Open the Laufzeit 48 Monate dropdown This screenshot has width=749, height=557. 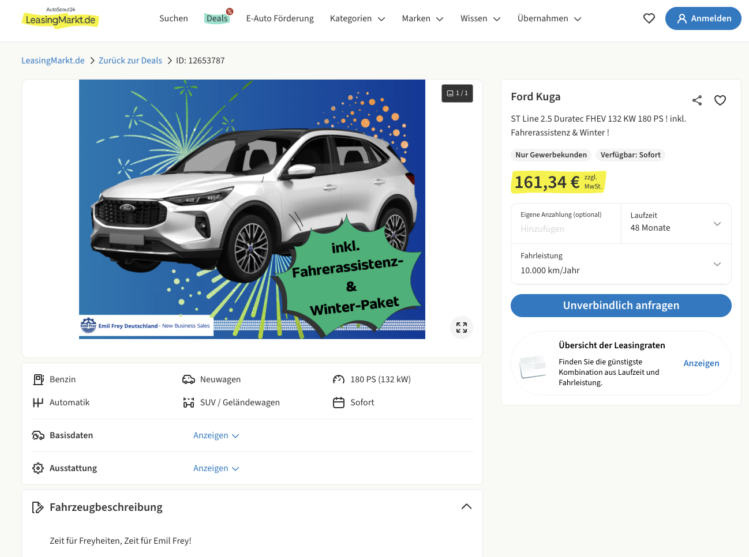tap(676, 223)
